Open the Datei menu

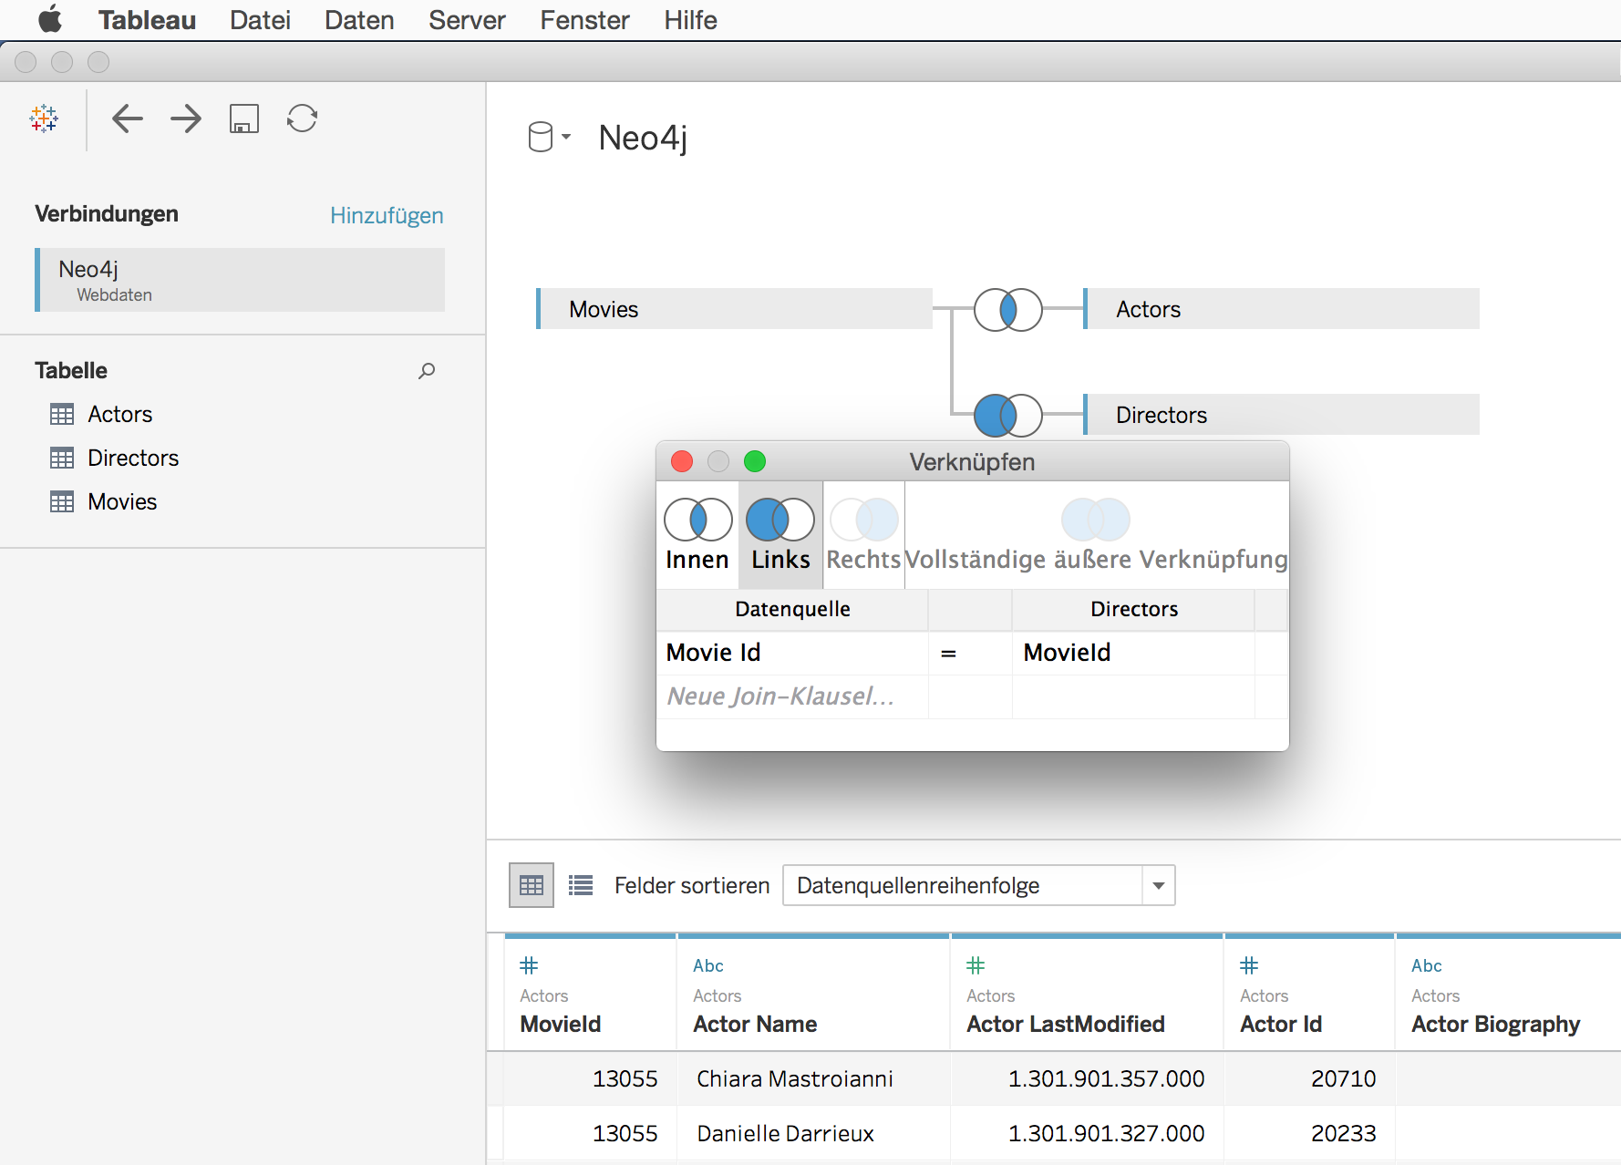pyautogui.click(x=260, y=20)
